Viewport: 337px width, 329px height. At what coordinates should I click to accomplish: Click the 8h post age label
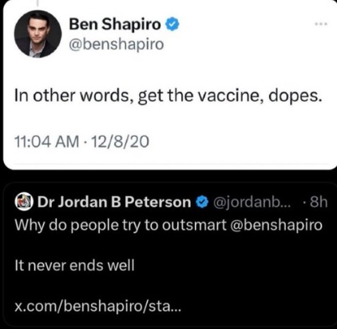(x=319, y=202)
